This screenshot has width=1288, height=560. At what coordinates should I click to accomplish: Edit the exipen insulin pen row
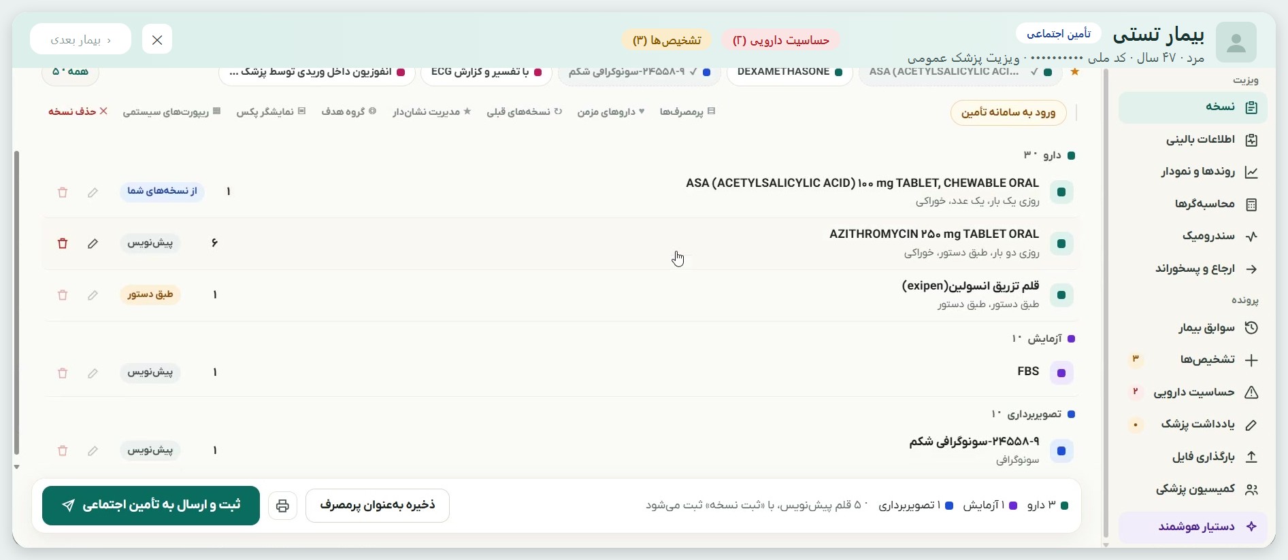pyautogui.click(x=93, y=295)
